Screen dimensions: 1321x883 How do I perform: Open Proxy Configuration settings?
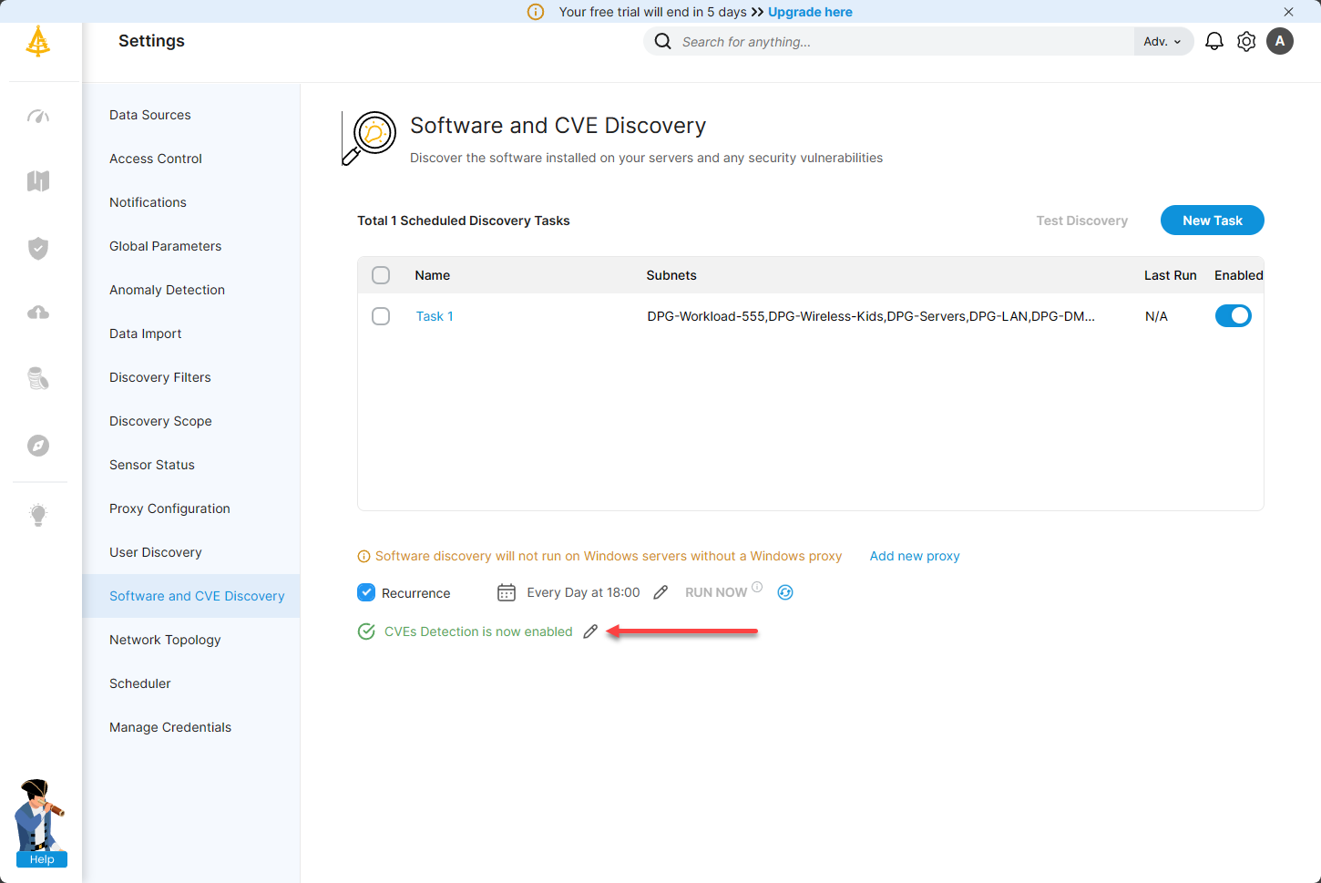point(169,508)
